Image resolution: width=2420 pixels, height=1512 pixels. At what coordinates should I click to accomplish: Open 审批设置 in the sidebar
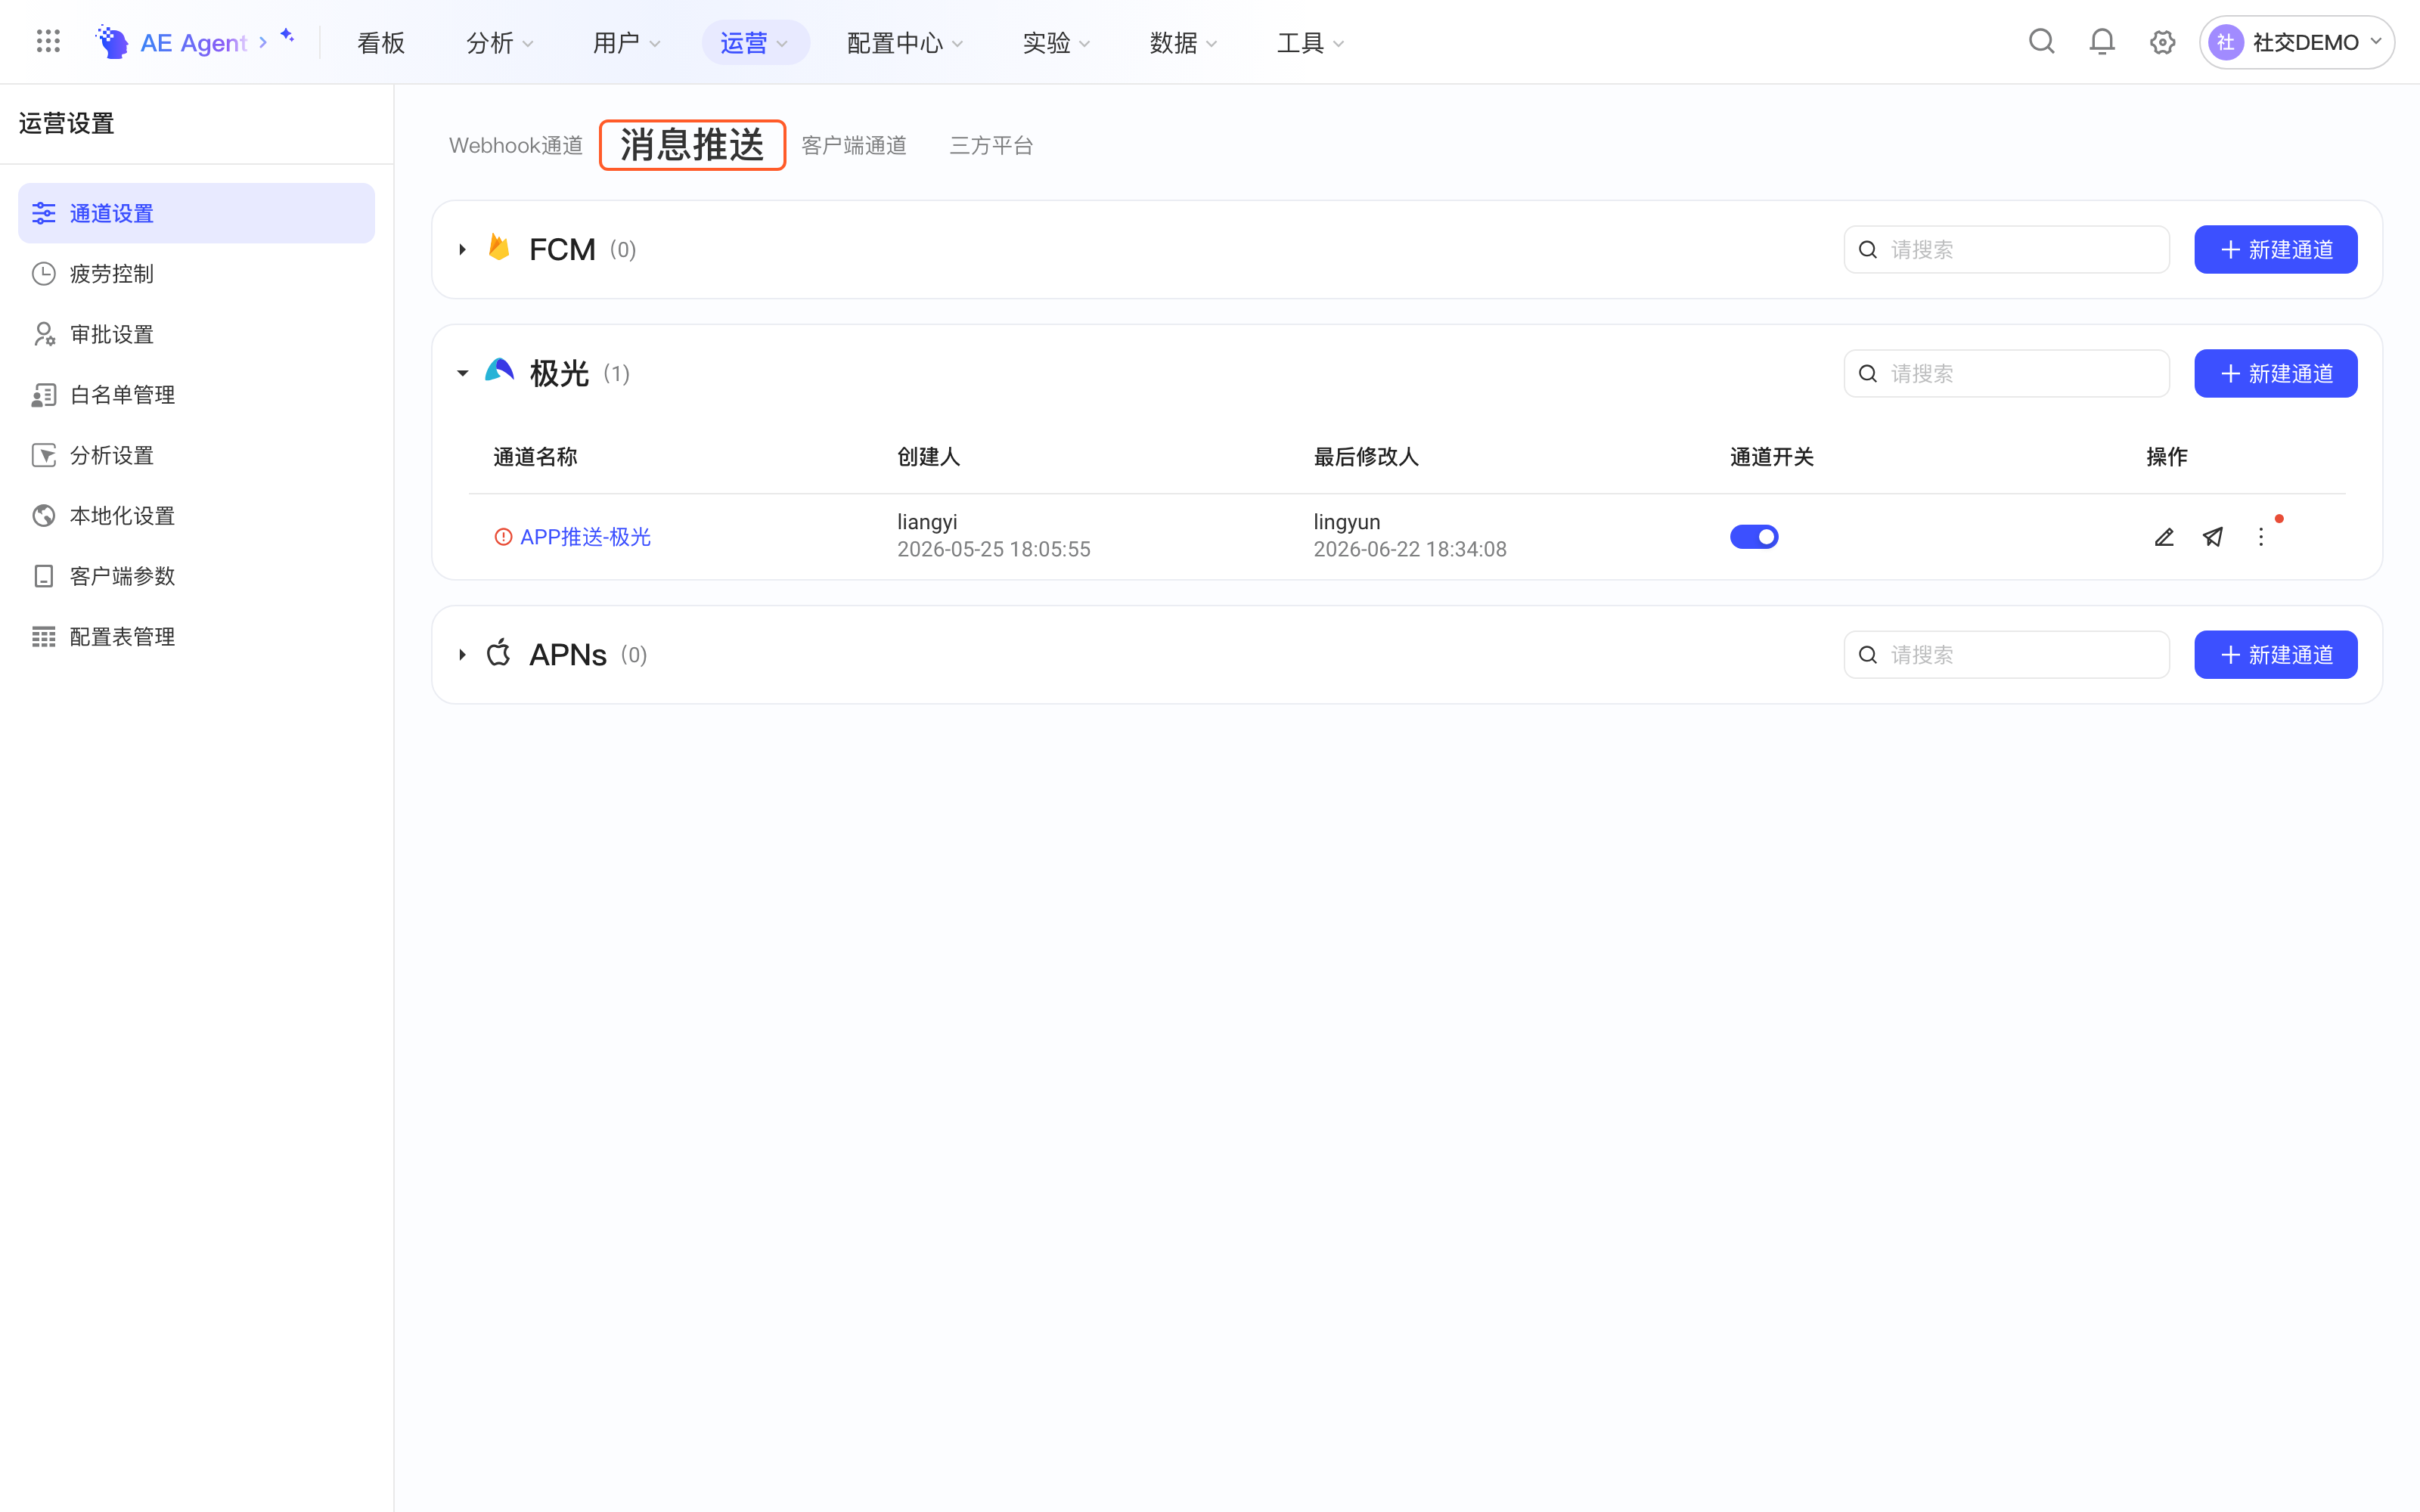pos(196,334)
